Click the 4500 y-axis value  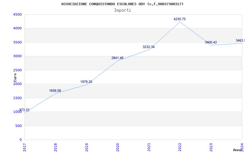(17, 14)
